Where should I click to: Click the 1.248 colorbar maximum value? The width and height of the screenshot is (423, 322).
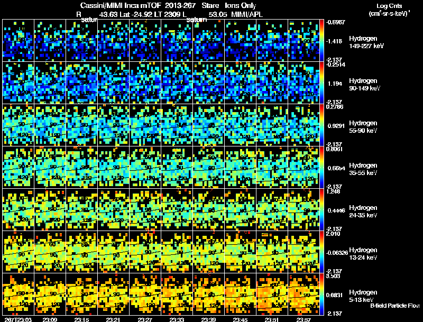pyautogui.click(x=333, y=191)
